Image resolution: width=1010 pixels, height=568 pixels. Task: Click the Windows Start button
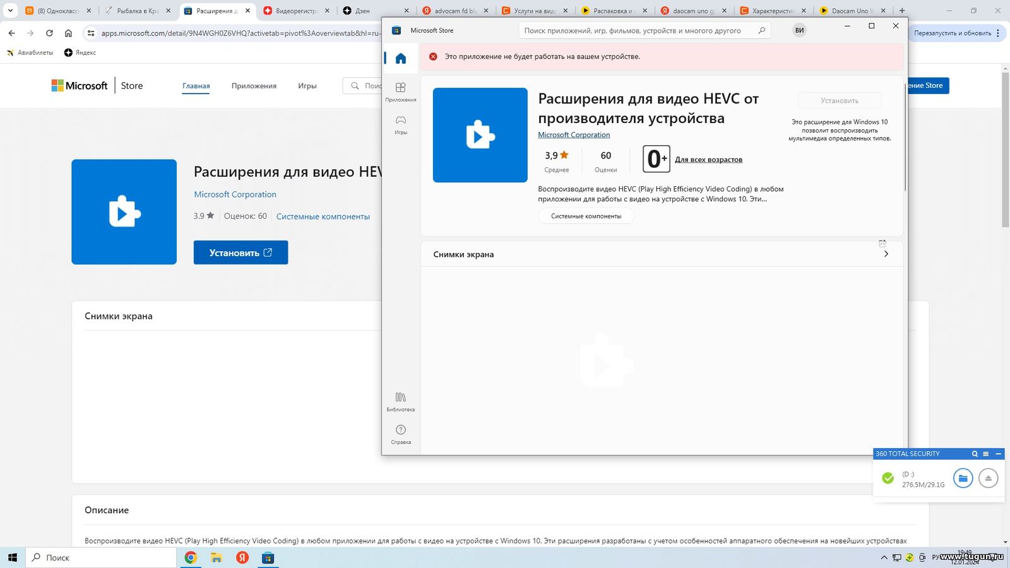pyautogui.click(x=13, y=557)
